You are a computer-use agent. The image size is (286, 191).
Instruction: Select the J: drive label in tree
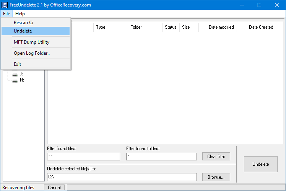coord(21,74)
